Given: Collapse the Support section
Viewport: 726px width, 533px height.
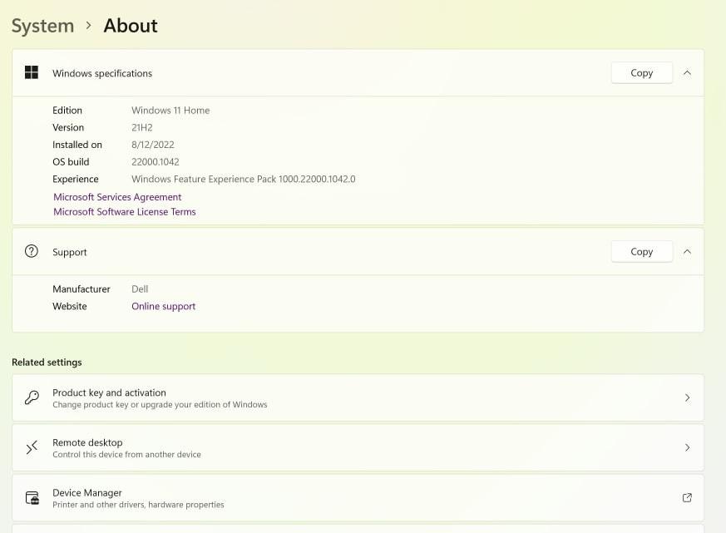Looking at the screenshot, I should click(x=687, y=251).
